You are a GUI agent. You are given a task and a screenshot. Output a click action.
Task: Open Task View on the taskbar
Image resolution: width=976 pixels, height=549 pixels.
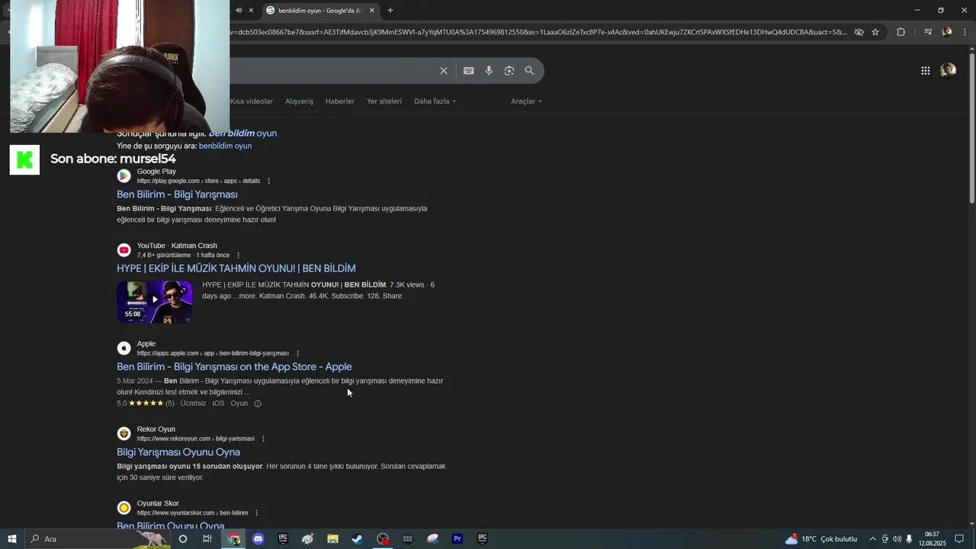[207, 539]
